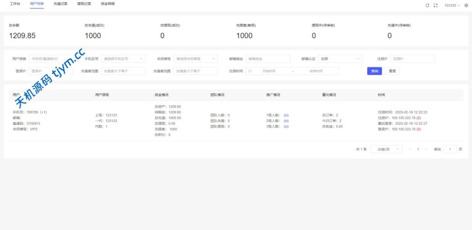Image resolution: width=472 pixels, height=230 pixels.
Task: Change page size via 20条/页 dropdown
Action: pos(386,149)
